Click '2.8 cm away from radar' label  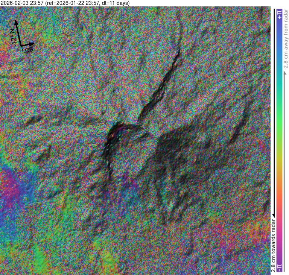tap(285, 41)
